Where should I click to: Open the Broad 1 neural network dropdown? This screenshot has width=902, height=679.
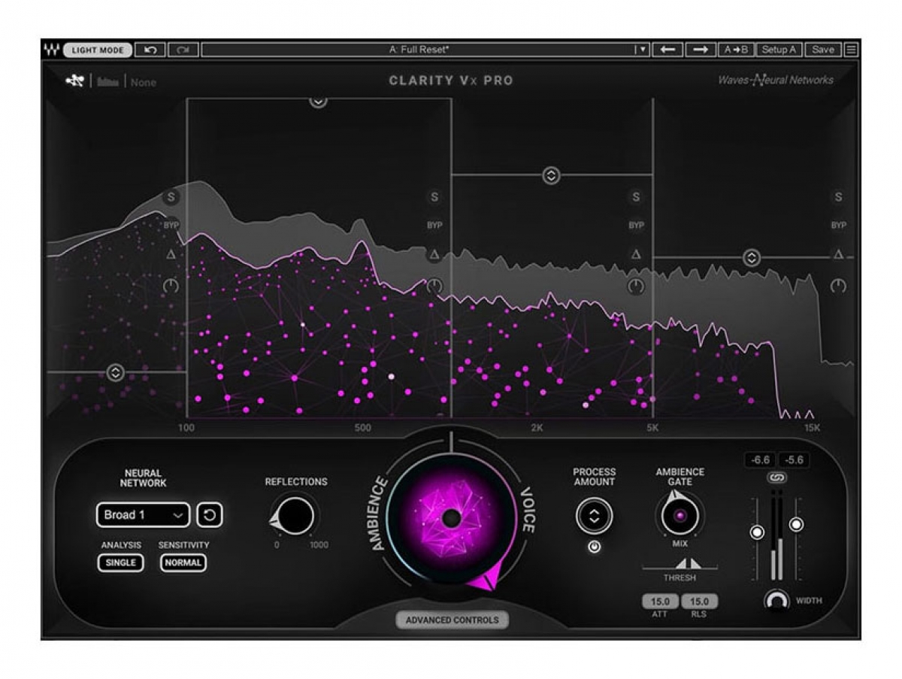pos(143,515)
